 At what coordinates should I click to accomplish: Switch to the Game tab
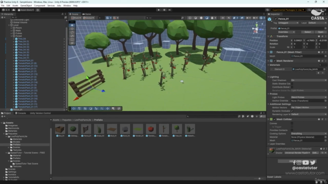pyautogui.click(x=87, y=14)
